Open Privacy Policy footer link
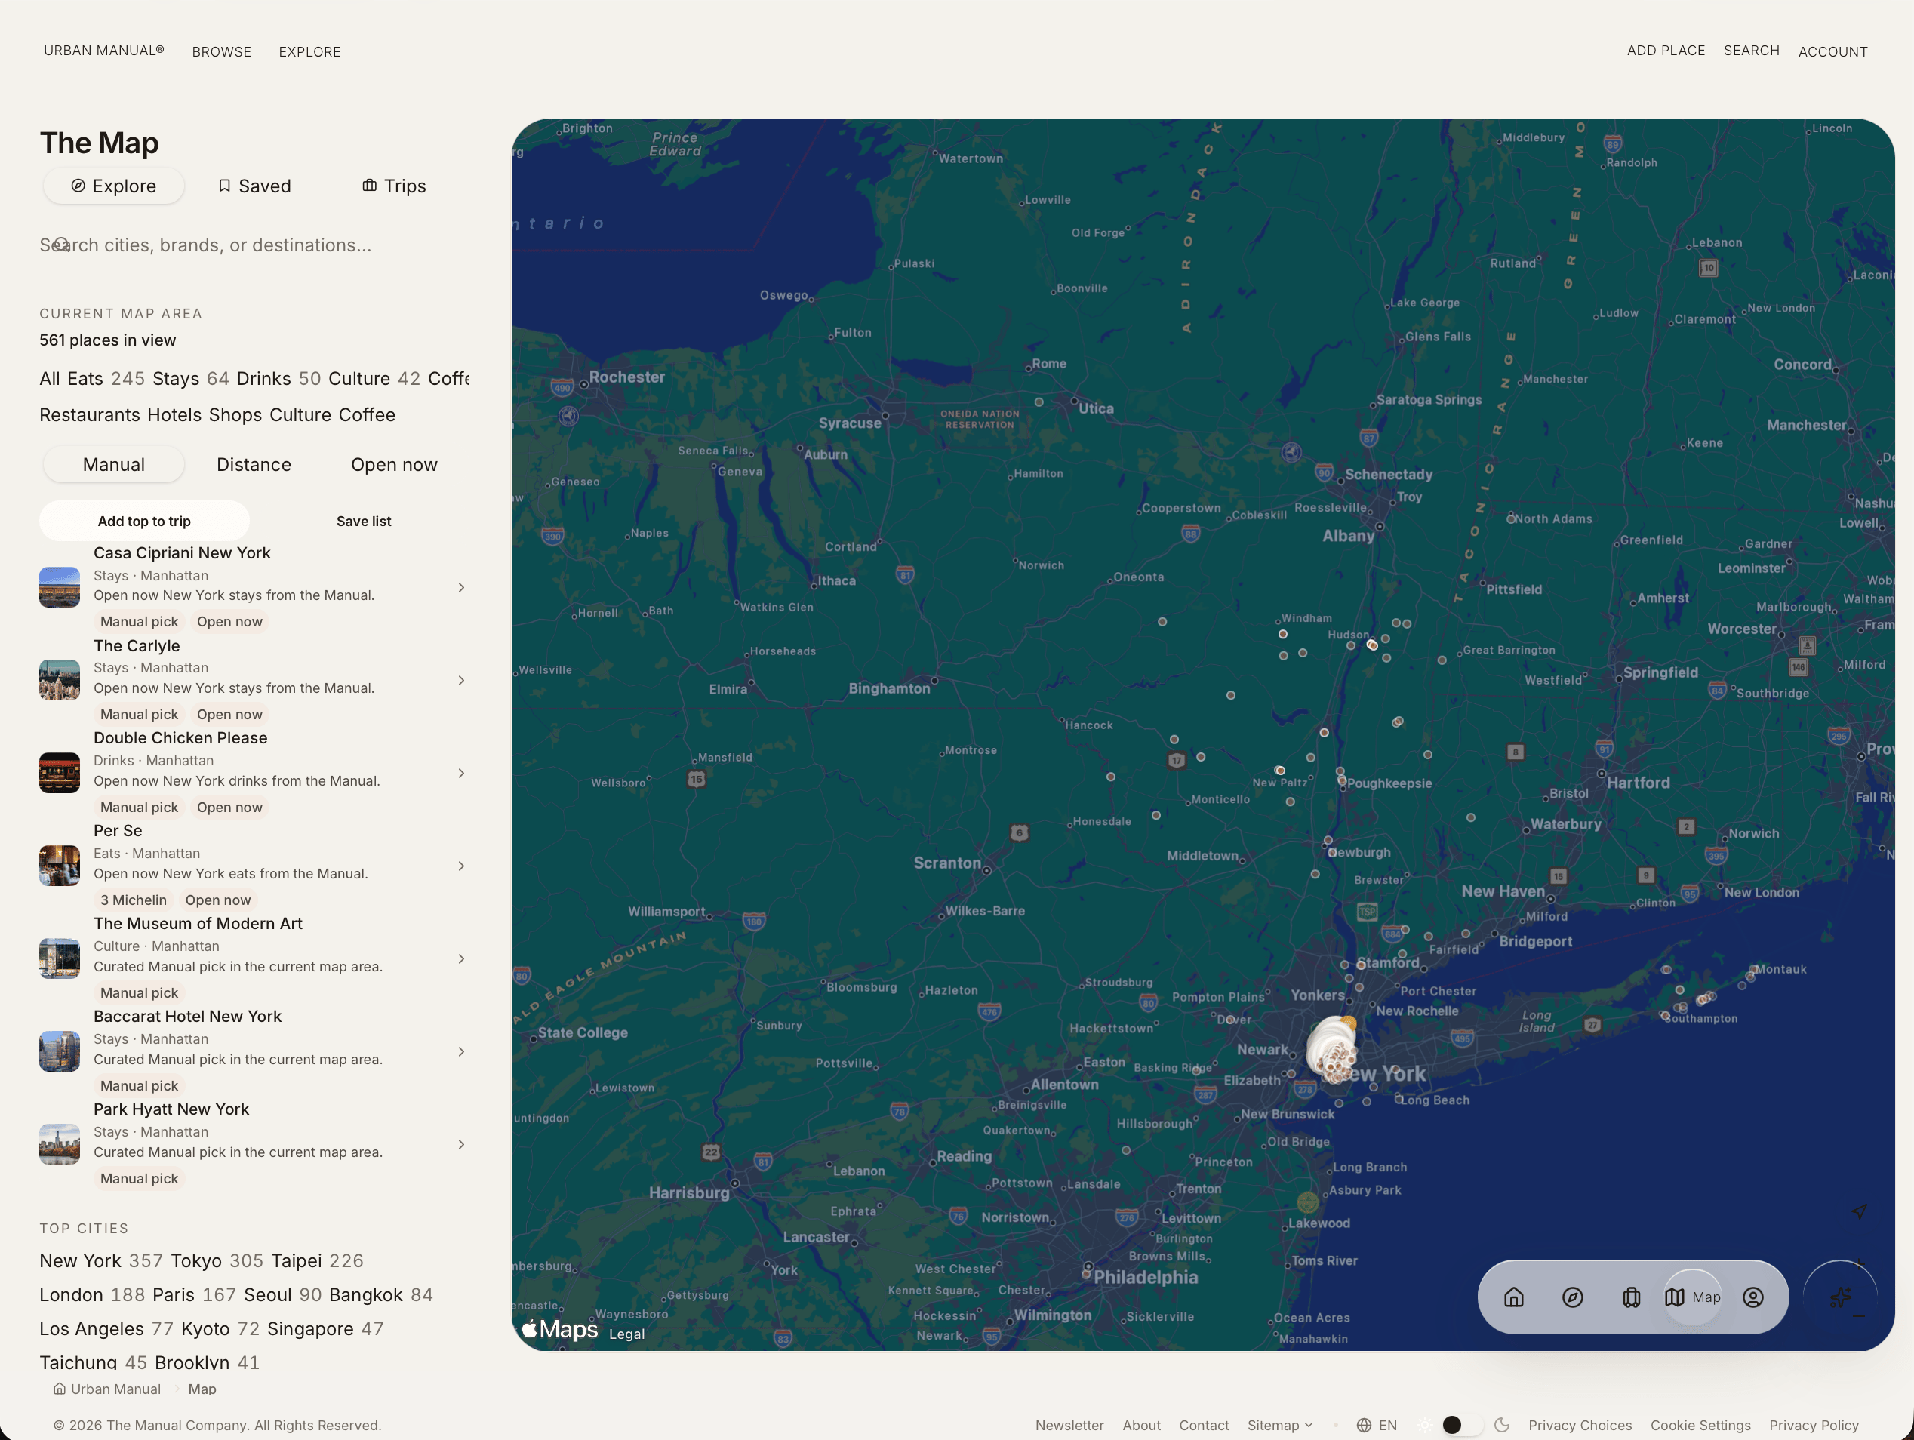The width and height of the screenshot is (1914, 1440). click(1814, 1426)
